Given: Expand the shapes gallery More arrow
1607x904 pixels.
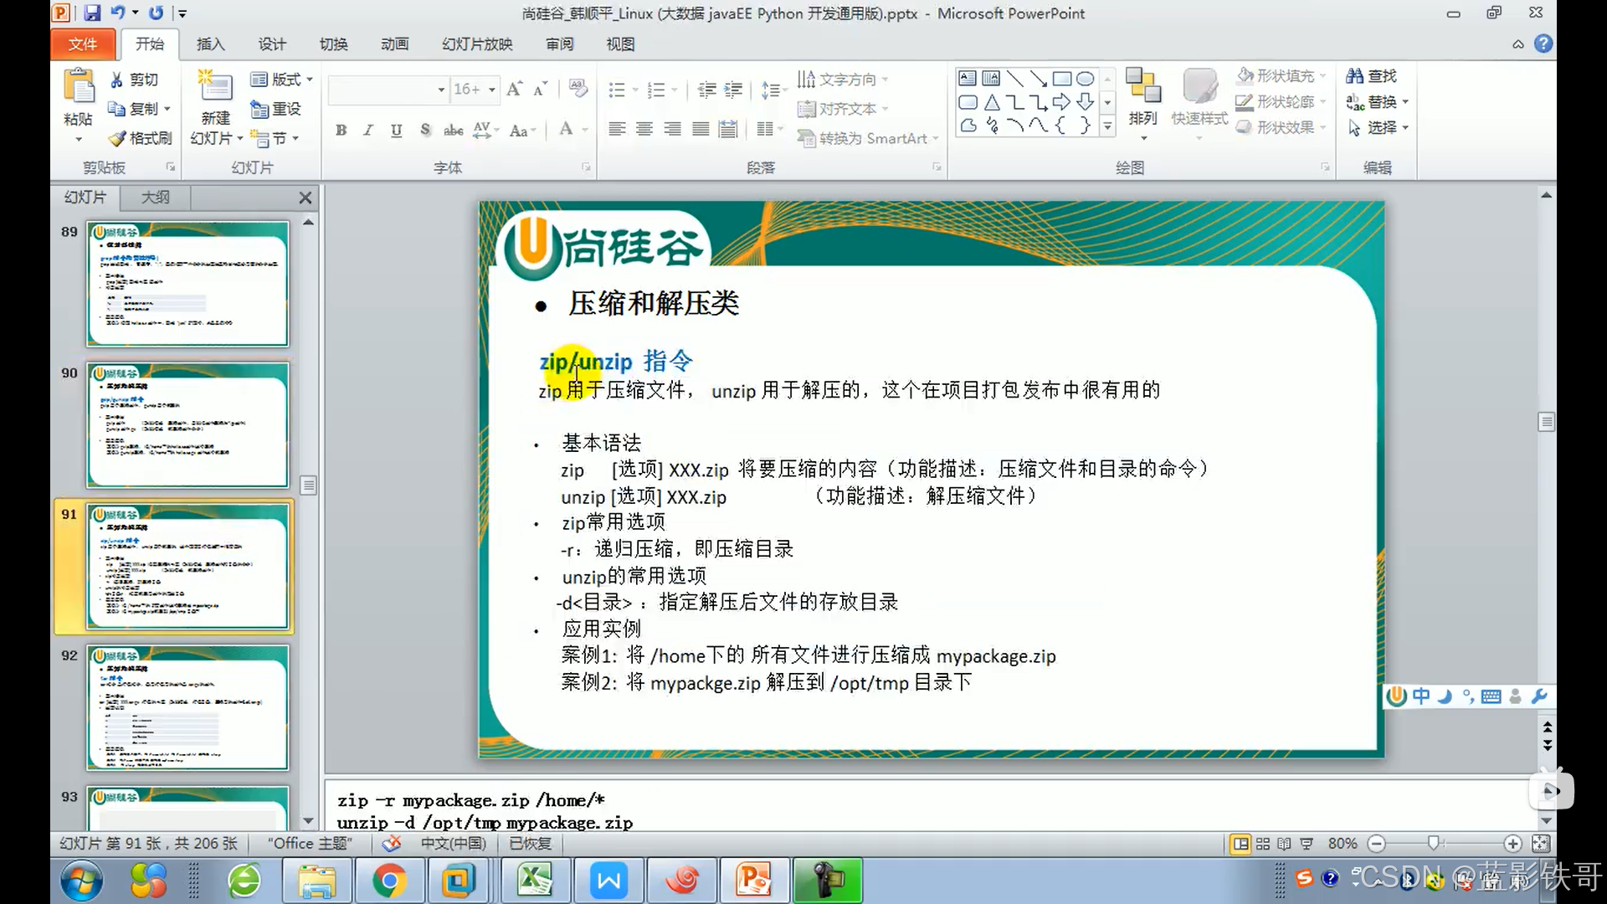Looking at the screenshot, I should pos(1107,126).
